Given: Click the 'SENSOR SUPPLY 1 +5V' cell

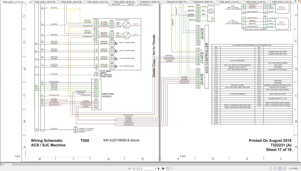Looking at the screenshot, I should [x=278, y=99].
